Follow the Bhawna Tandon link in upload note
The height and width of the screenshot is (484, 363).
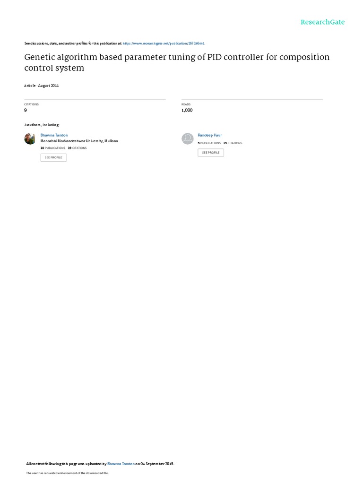coord(121,464)
